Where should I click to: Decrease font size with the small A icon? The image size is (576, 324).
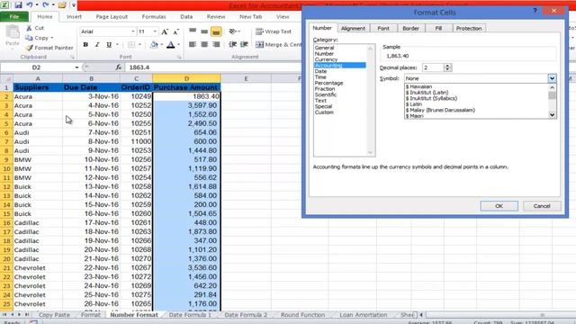176,31
